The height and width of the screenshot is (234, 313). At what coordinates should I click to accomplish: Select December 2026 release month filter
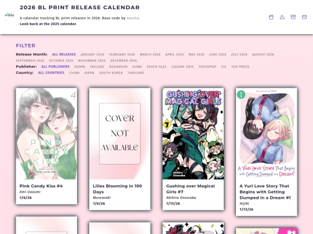[123, 61]
